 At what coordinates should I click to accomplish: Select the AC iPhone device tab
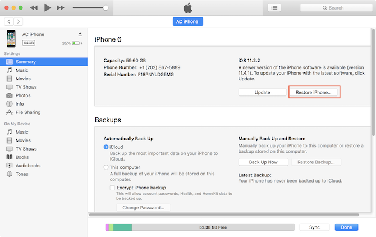[x=188, y=21]
